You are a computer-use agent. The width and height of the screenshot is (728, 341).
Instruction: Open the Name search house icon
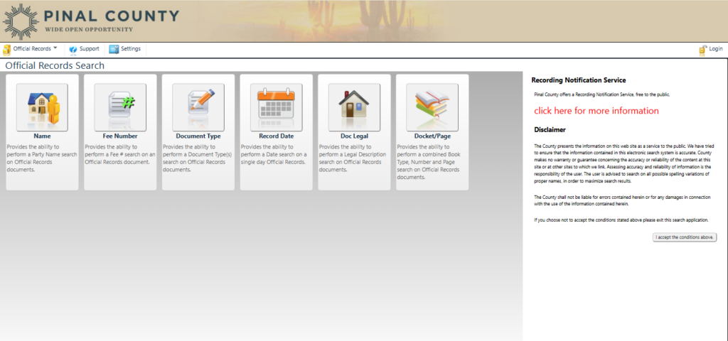point(42,107)
